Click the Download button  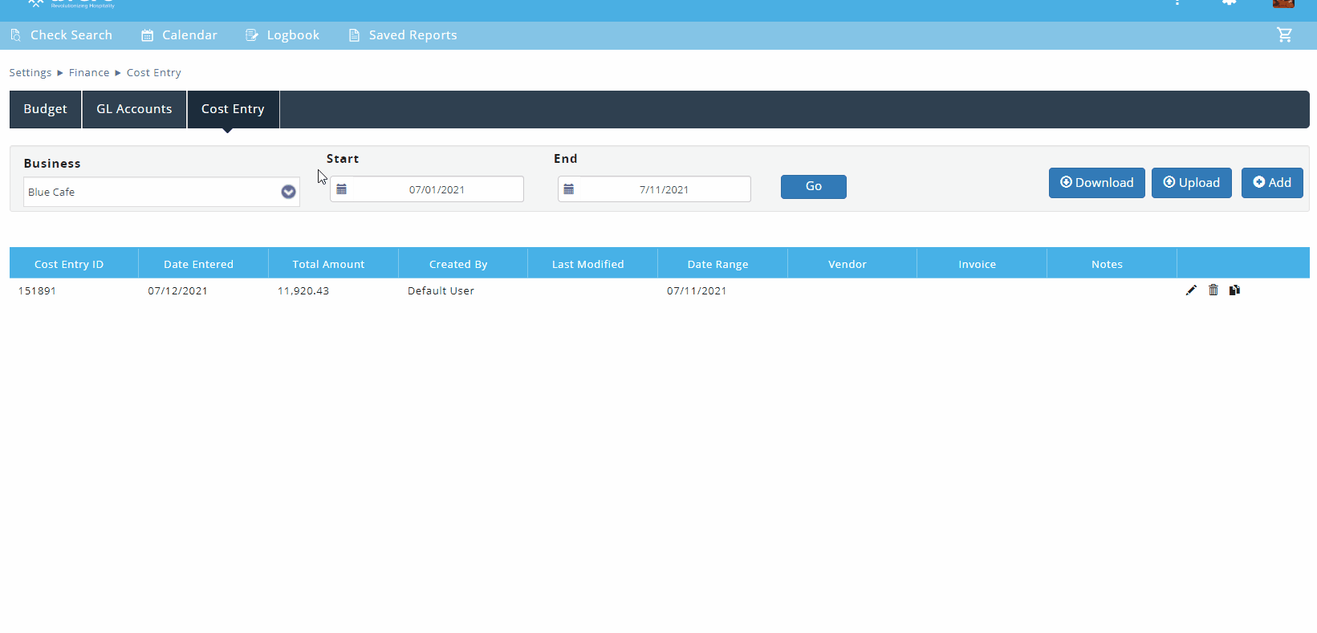pos(1096,183)
